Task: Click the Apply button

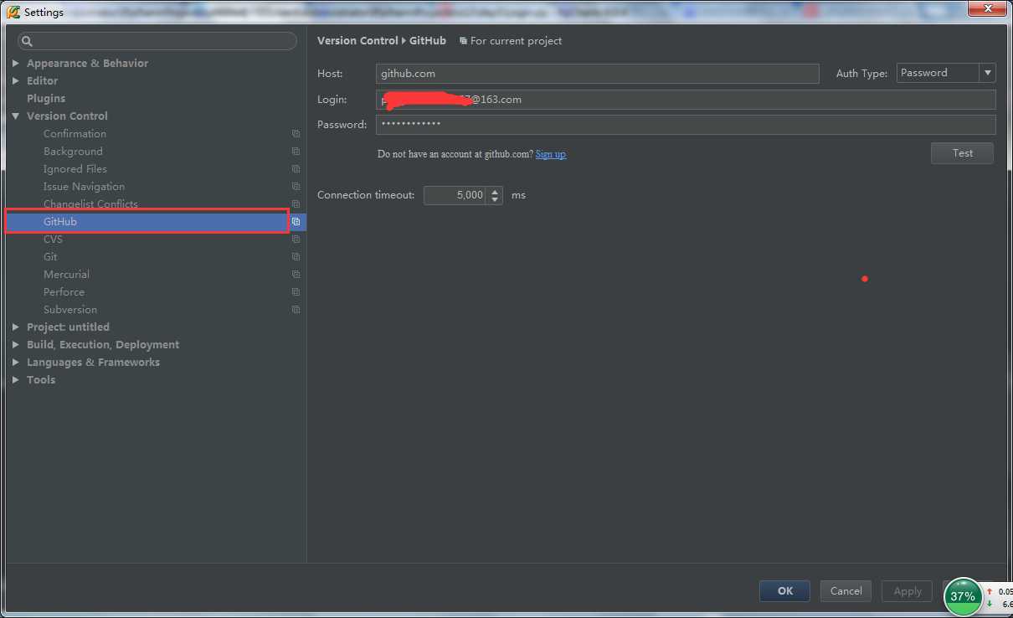Action: click(907, 591)
